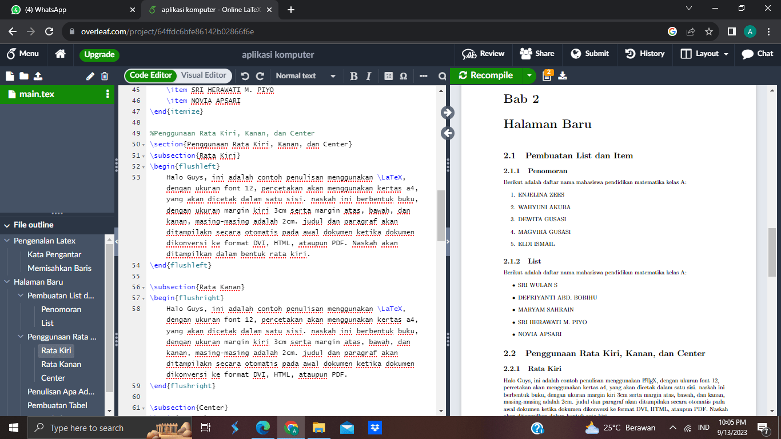Open File Explorer from the taskbar
The width and height of the screenshot is (781, 439).
tap(319, 428)
